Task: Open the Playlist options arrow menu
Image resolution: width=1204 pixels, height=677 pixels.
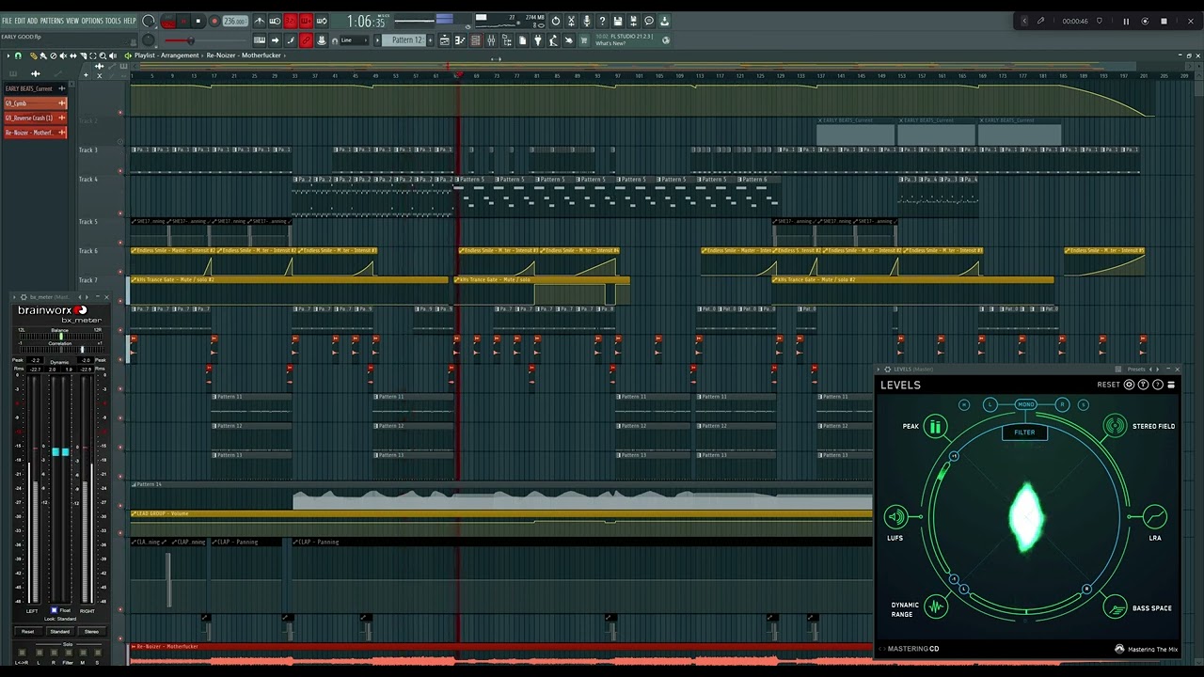Action: (8, 55)
